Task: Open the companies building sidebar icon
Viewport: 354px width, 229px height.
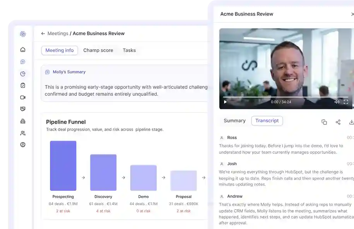Action: coord(23,121)
